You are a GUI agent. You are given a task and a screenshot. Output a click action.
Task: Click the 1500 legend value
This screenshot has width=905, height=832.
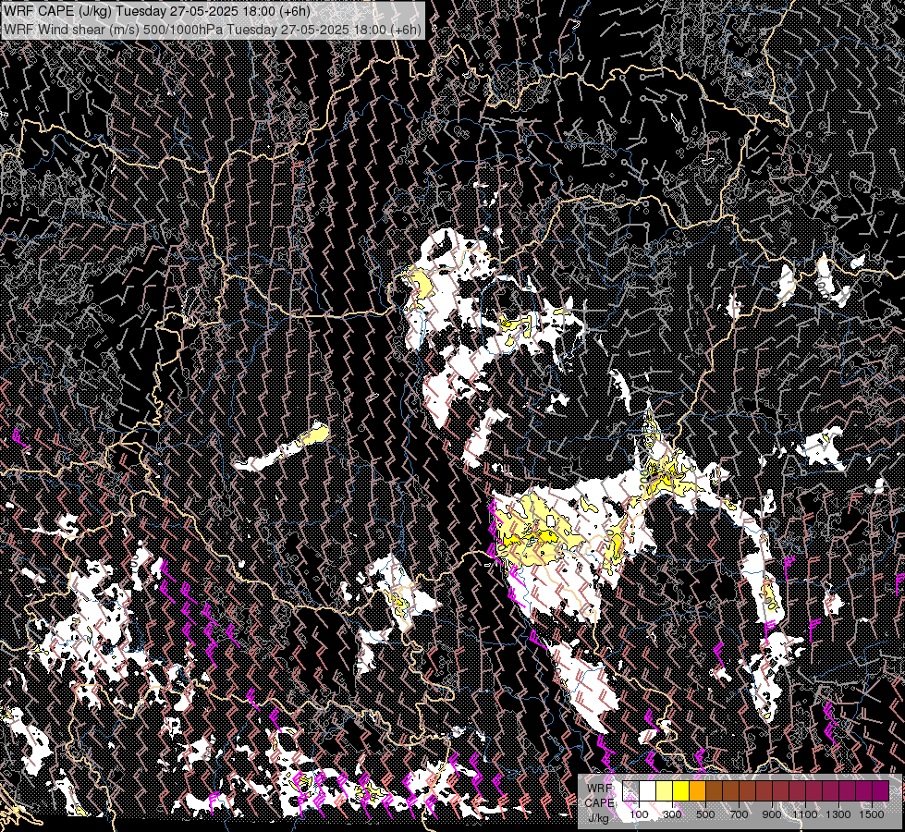click(872, 814)
